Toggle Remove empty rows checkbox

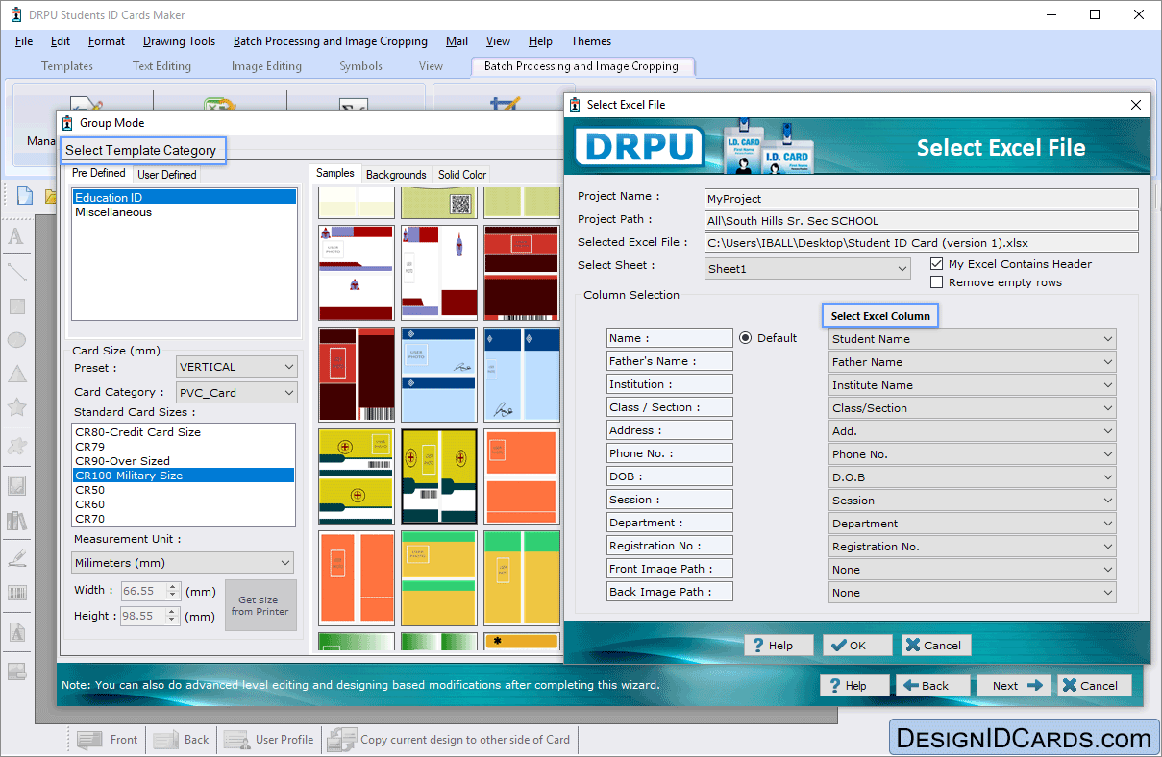[x=937, y=282]
